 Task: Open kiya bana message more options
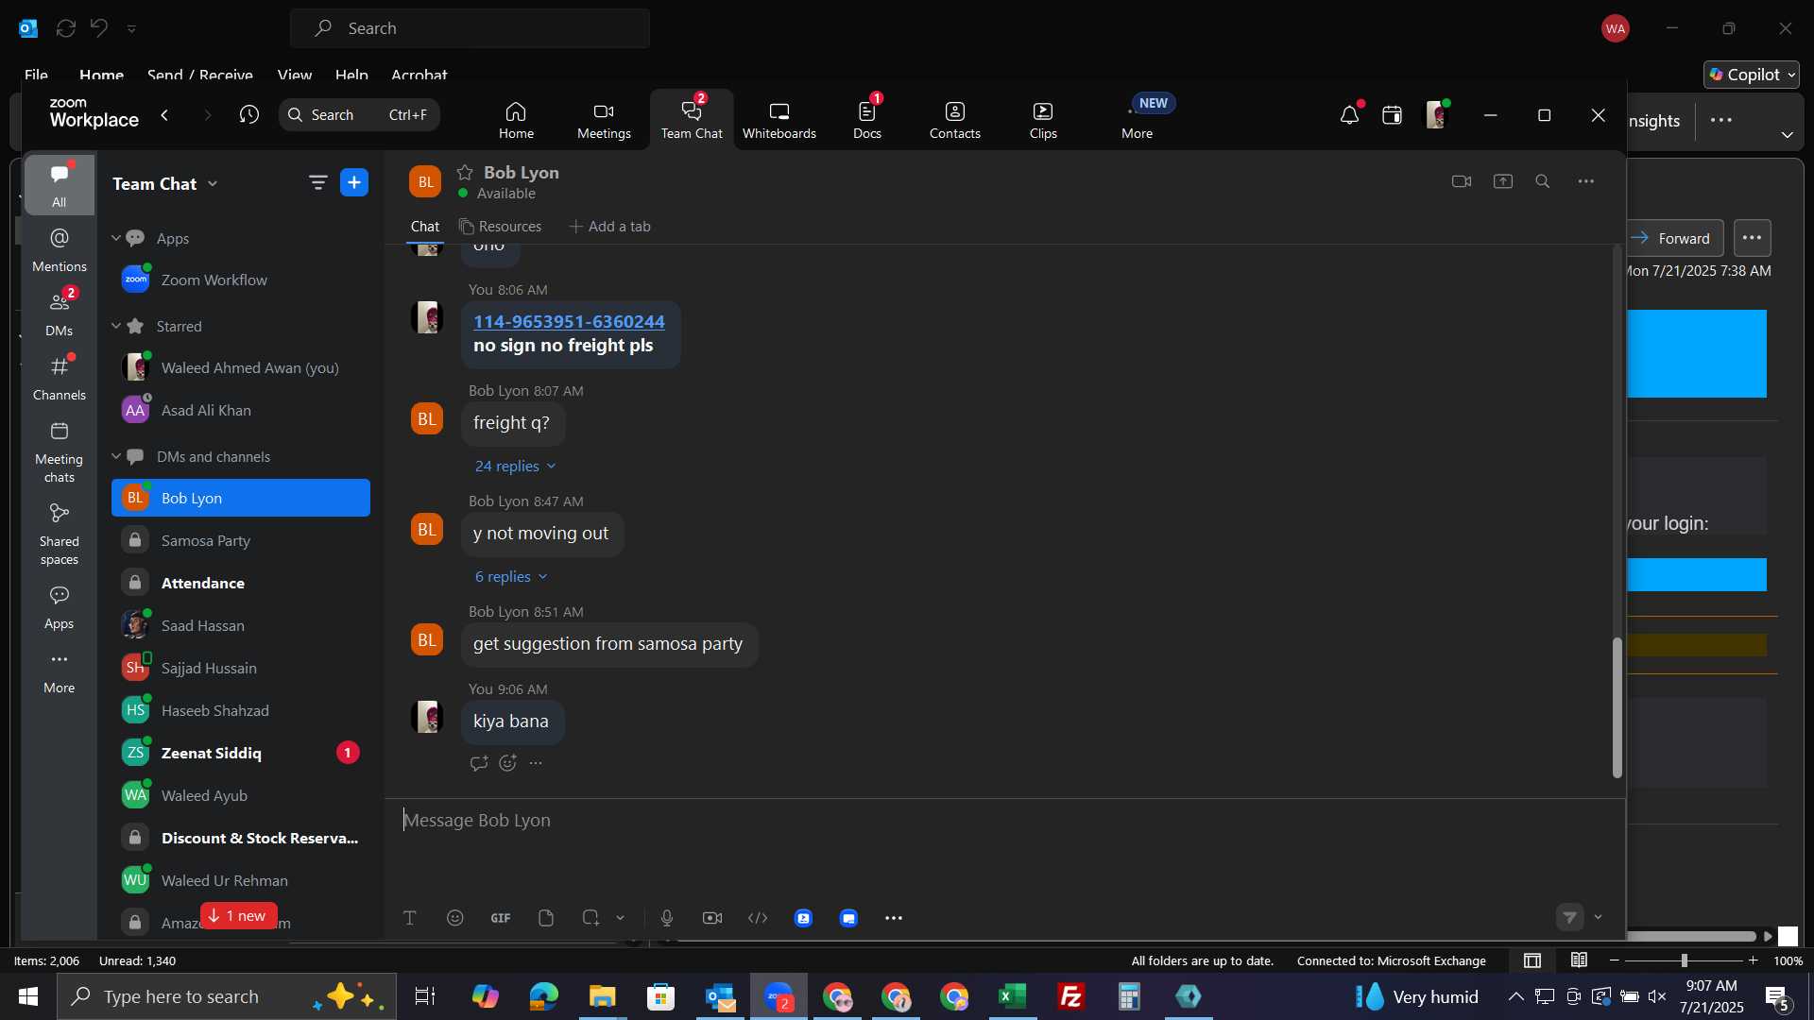pyautogui.click(x=536, y=763)
